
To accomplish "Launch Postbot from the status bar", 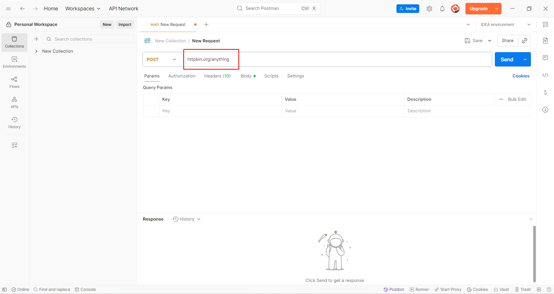I will pyautogui.click(x=394, y=289).
